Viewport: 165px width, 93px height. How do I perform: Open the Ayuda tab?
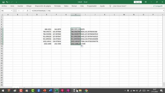click(x=102, y=6)
